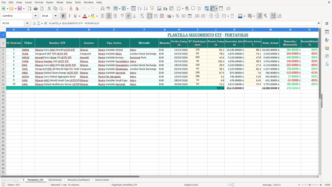The image size is (332, 187).
Task: Cut selection with the scissors icon
Action: [49, 9]
